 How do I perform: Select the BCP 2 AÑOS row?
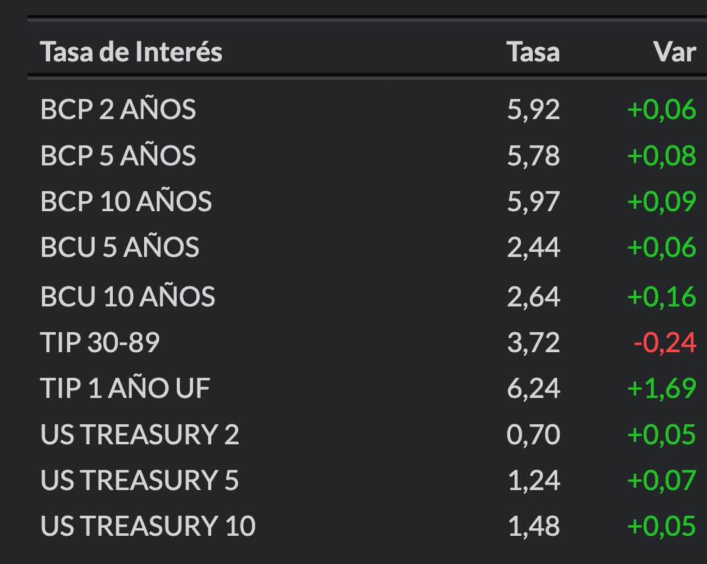tap(118, 110)
